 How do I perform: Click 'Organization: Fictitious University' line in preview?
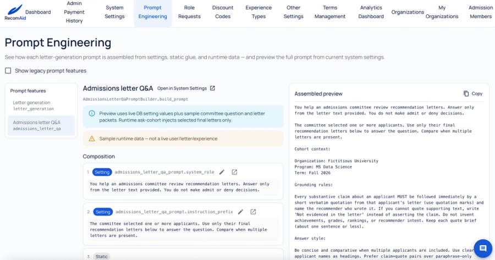pos(336,161)
